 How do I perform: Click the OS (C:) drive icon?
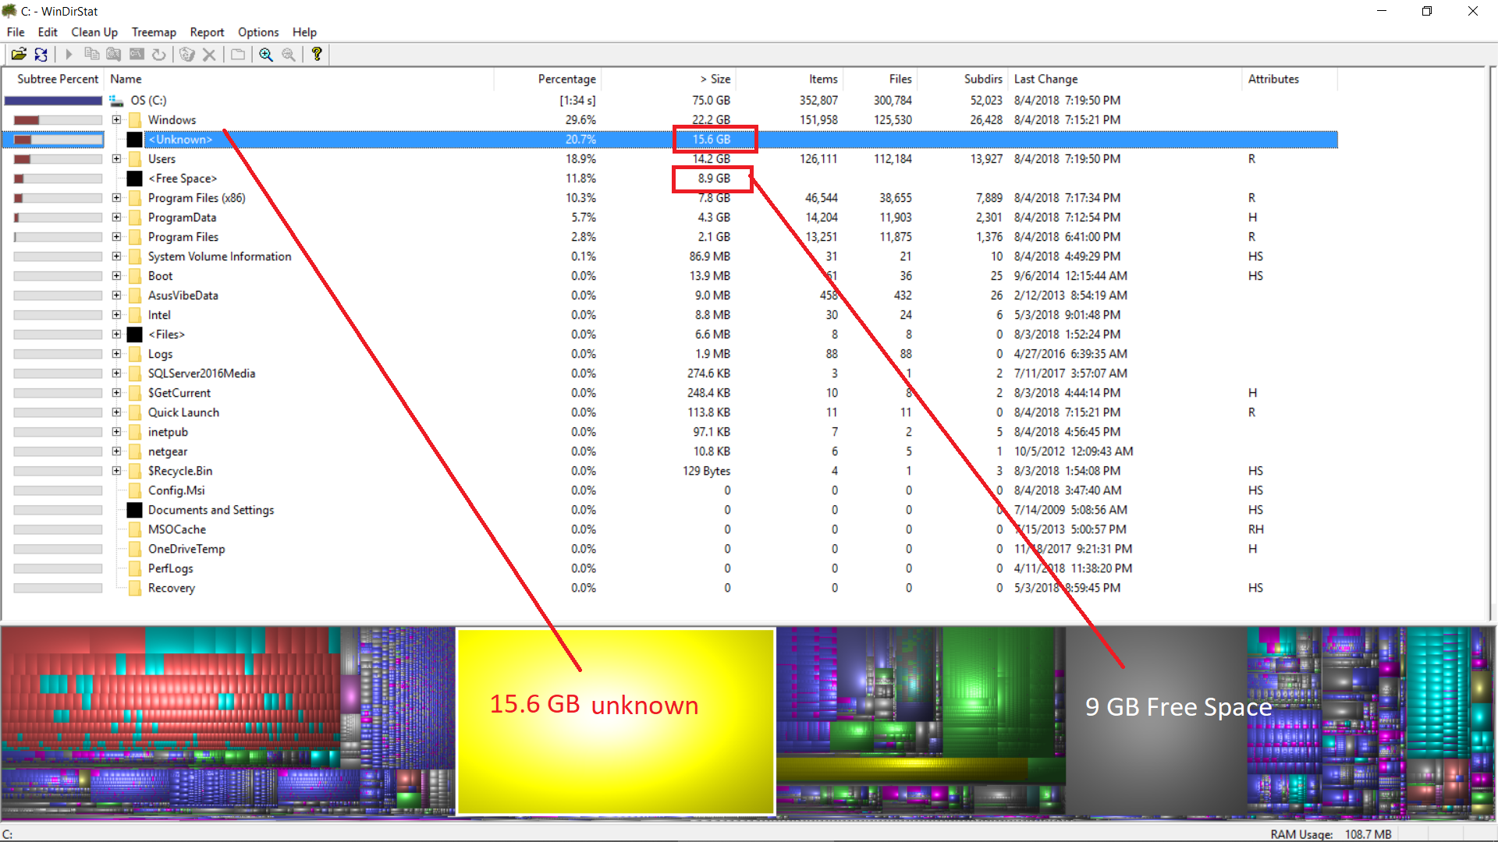coord(117,101)
